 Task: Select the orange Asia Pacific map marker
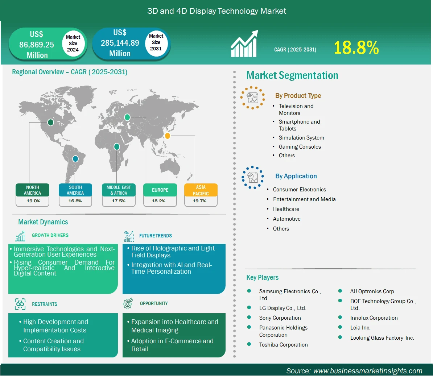click(x=167, y=136)
